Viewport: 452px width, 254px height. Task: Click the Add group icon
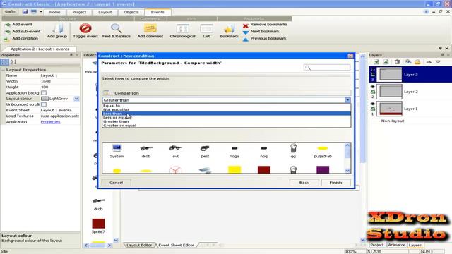[x=57, y=28]
